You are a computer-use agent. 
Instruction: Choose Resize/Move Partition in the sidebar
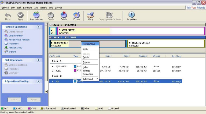19,40
